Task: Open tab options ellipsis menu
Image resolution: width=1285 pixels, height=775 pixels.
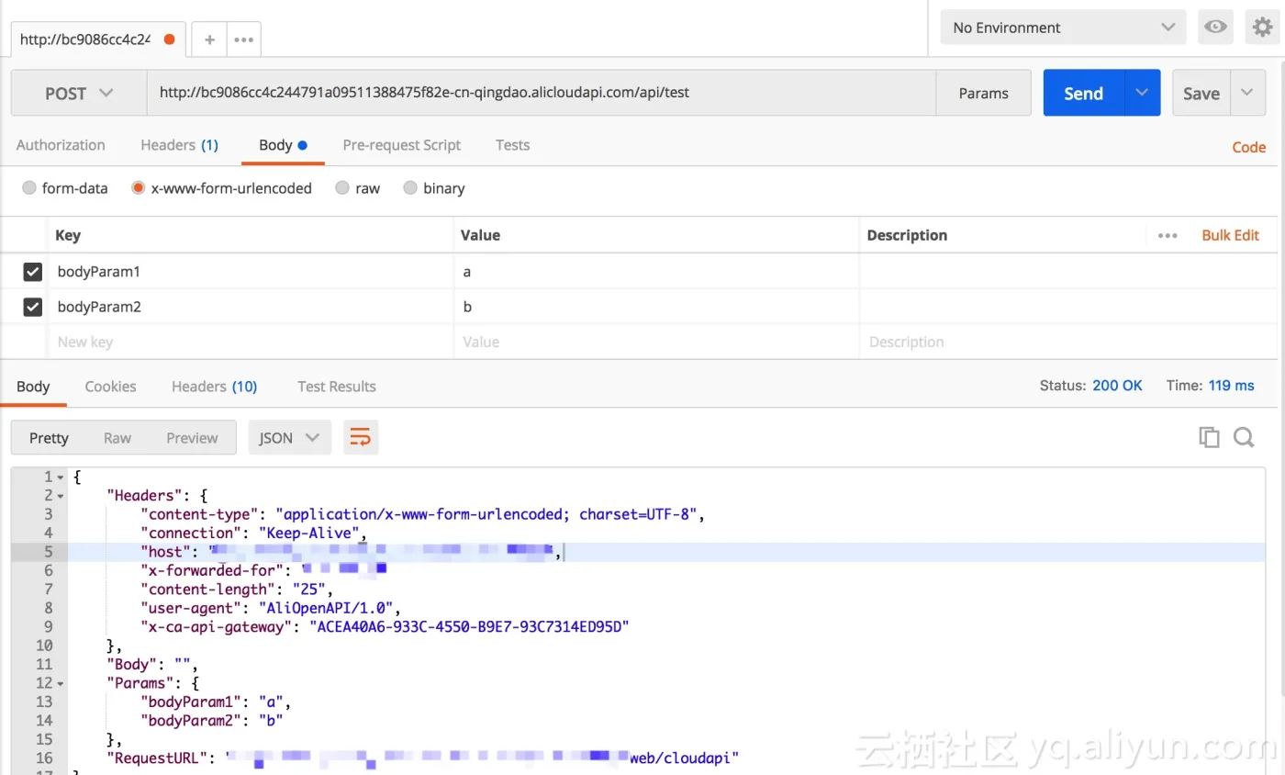Action: click(243, 39)
